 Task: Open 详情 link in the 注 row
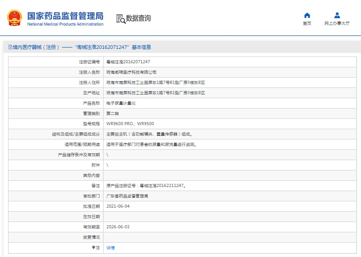(x=110, y=248)
